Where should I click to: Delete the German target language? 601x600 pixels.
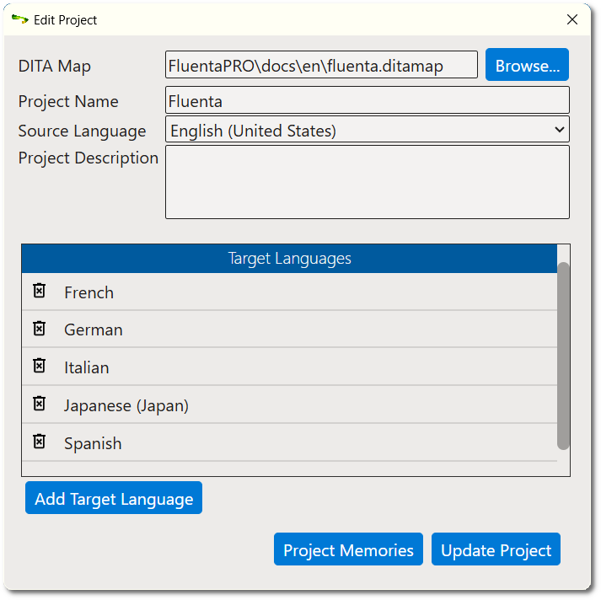pyautogui.click(x=39, y=329)
